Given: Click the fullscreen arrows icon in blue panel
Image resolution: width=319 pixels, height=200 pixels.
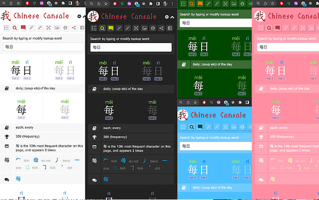Looking at the screenshot, I should click(x=226, y=127).
